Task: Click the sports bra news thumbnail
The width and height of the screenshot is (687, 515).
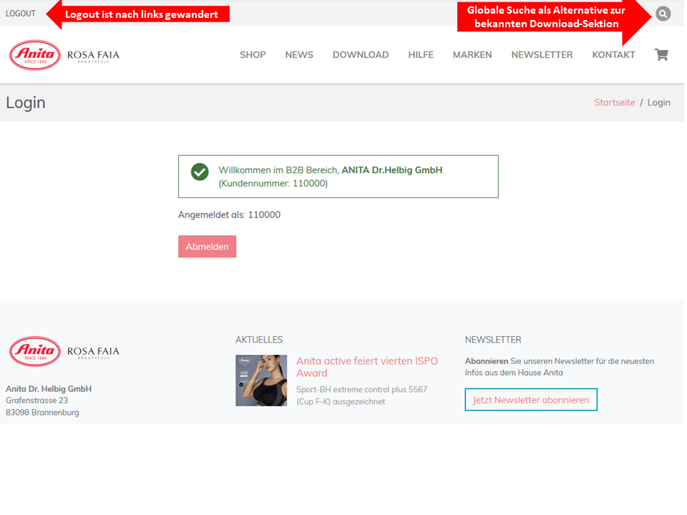Action: click(261, 381)
